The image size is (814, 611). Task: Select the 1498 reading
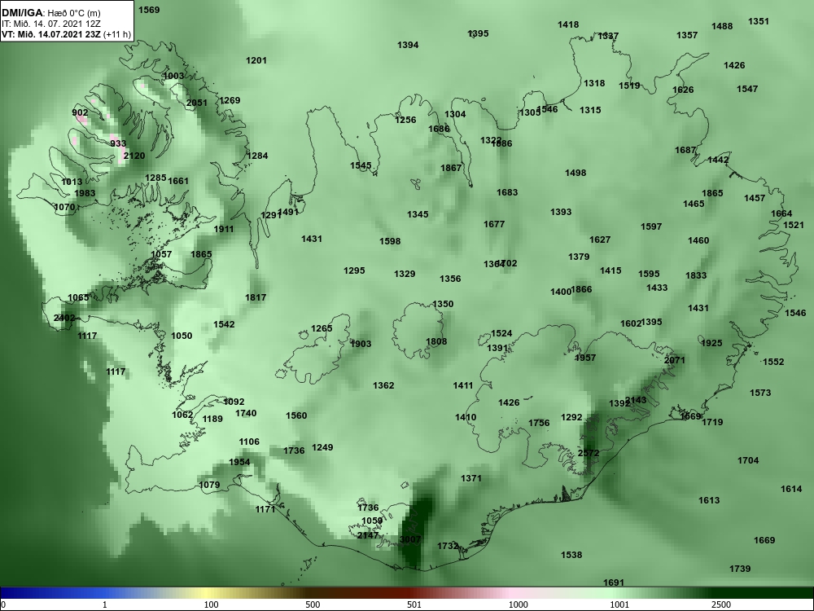point(575,173)
